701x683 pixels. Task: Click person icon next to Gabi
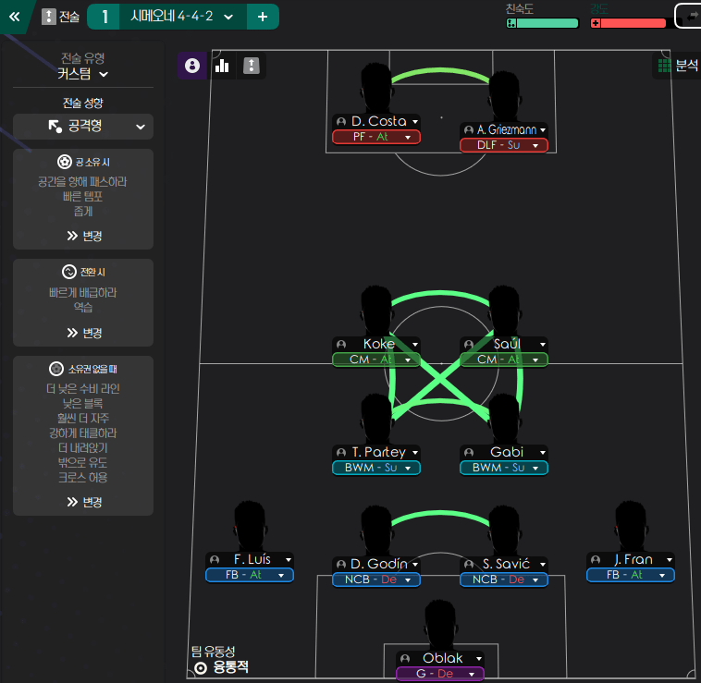point(469,453)
